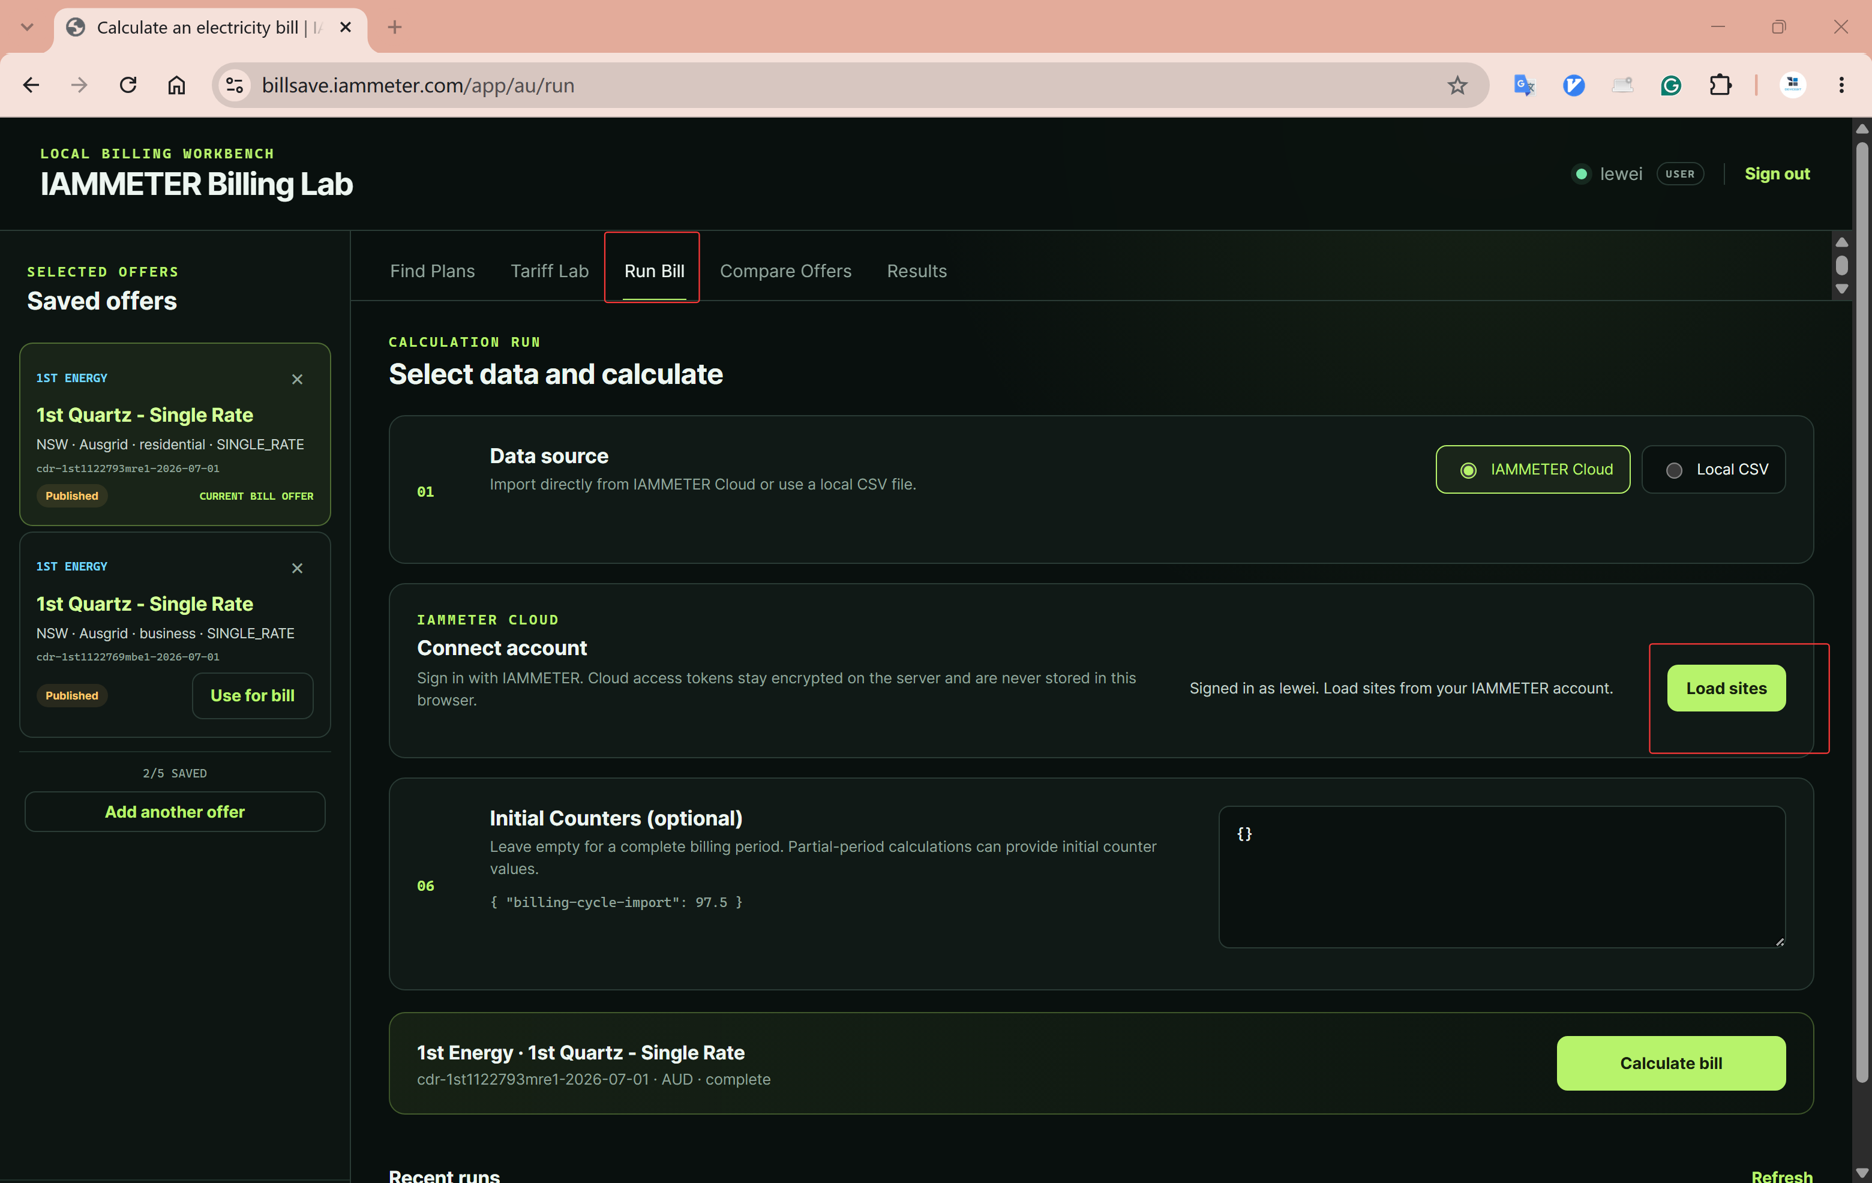
Task: Open the Chrome three-dot menu
Action: click(1841, 86)
